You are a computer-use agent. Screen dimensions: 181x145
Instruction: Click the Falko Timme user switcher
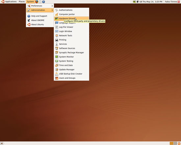[171, 2]
